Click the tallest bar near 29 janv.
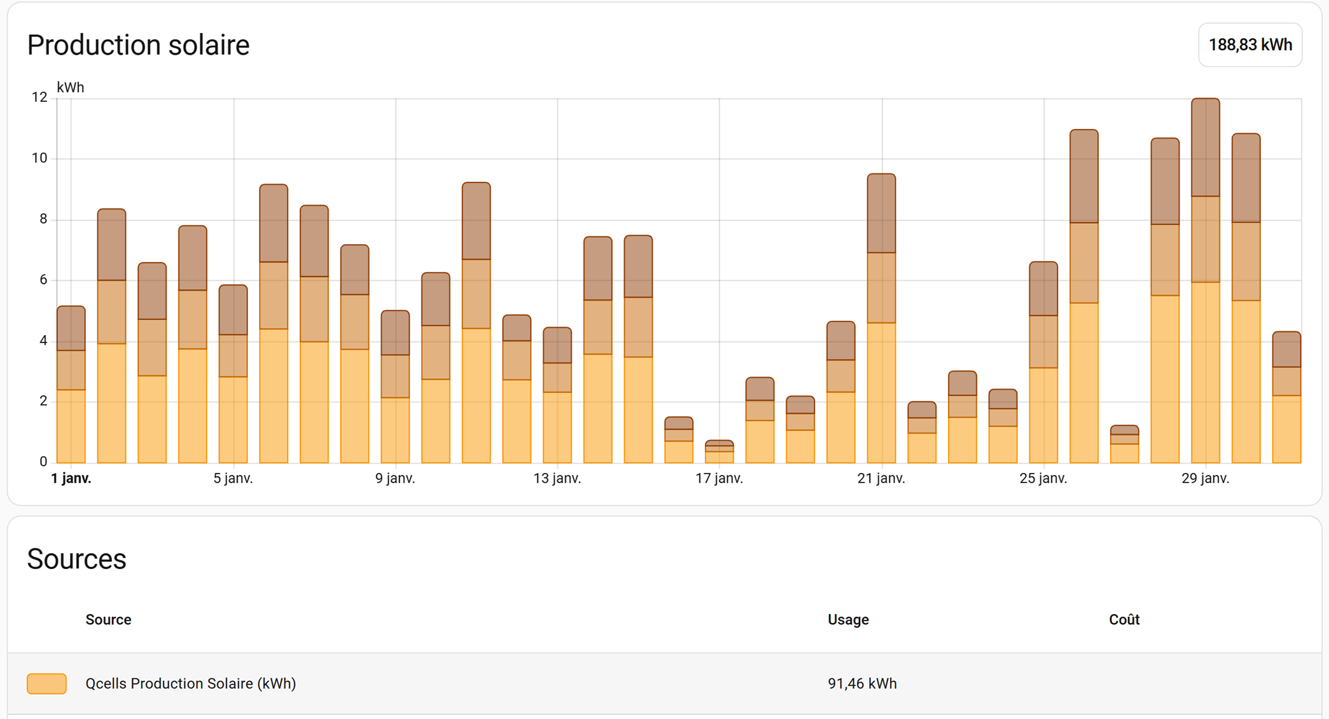The width and height of the screenshot is (1329, 719). [x=1205, y=280]
